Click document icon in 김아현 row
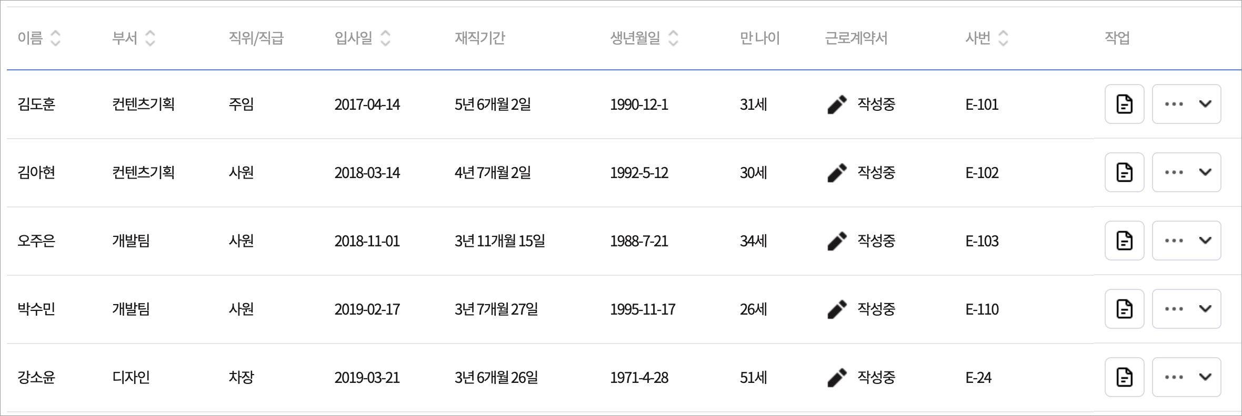 click(1124, 172)
